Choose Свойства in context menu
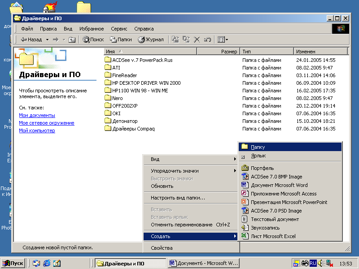The height and width of the screenshot is (269, 359). tap(191, 248)
